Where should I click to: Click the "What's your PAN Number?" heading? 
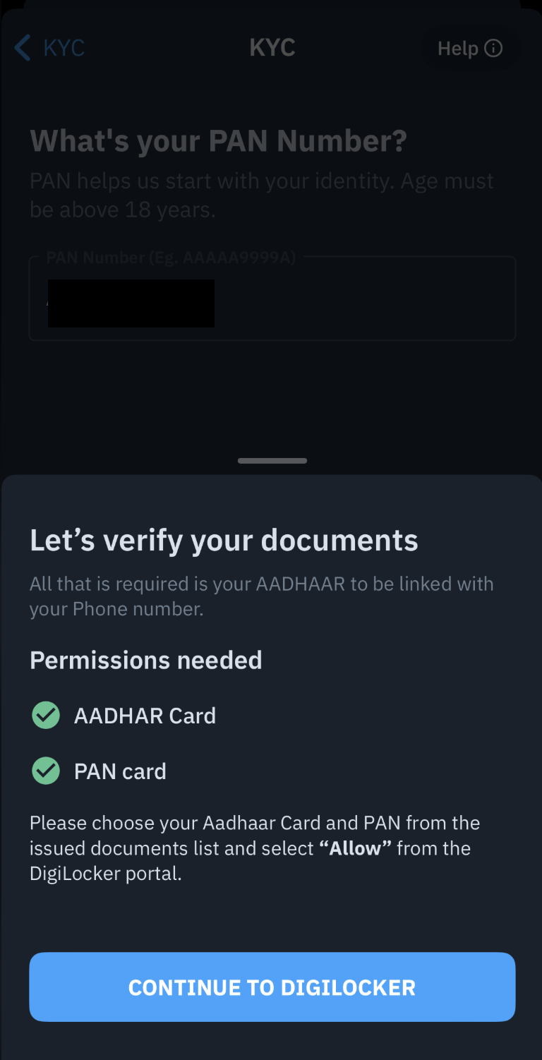point(218,141)
